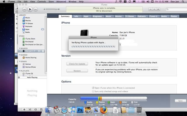Collapse the Shared section
The image size is (187, 116).
tap(20, 55)
